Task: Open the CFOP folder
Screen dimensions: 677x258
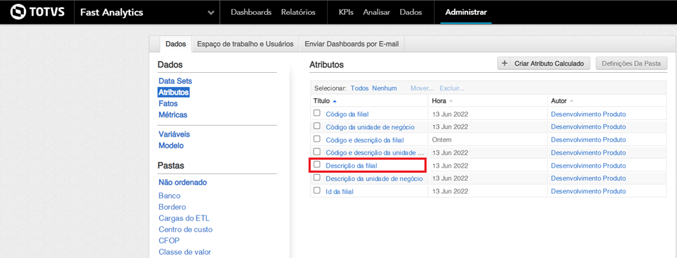Action: point(169,241)
